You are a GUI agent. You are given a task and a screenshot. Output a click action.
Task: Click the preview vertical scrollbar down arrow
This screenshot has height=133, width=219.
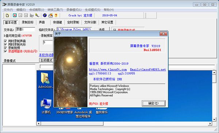(214, 120)
